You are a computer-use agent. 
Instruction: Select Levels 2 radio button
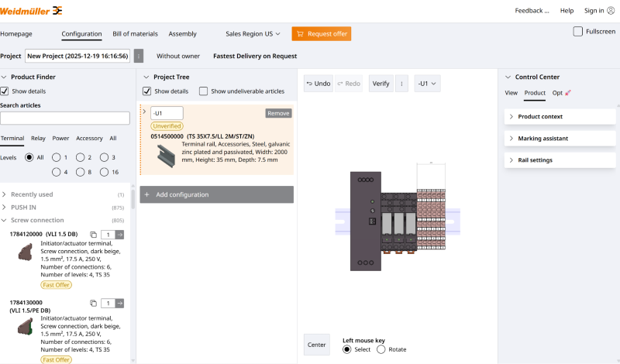[81, 157]
